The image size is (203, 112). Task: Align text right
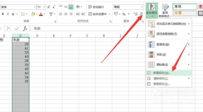click(x=71, y=14)
